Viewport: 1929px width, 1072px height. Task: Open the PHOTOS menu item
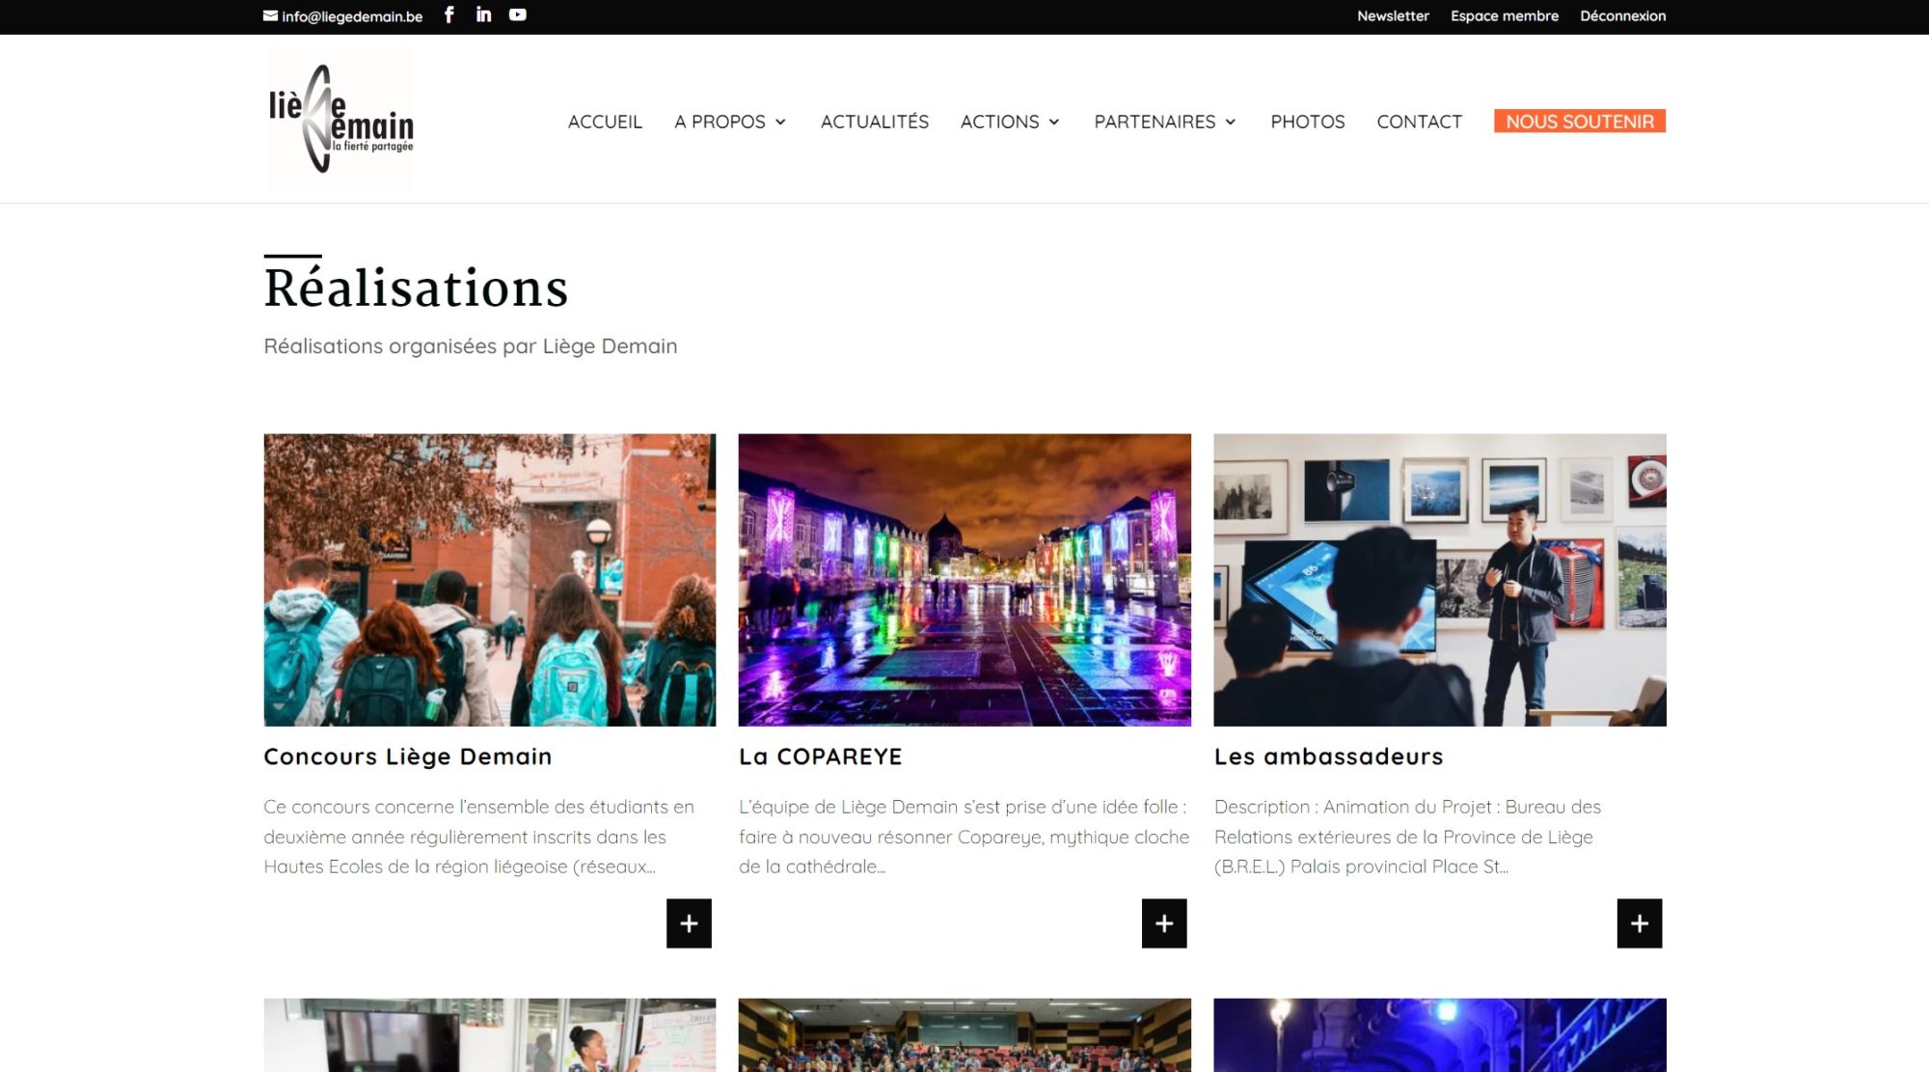[x=1307, y=122]
